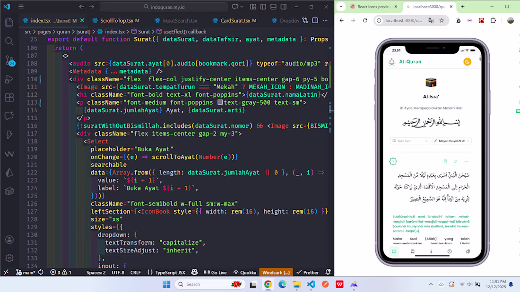The image size is (520, 292).
Task: Click the book icon on ayat 1 row
Action: pos(445,161)
